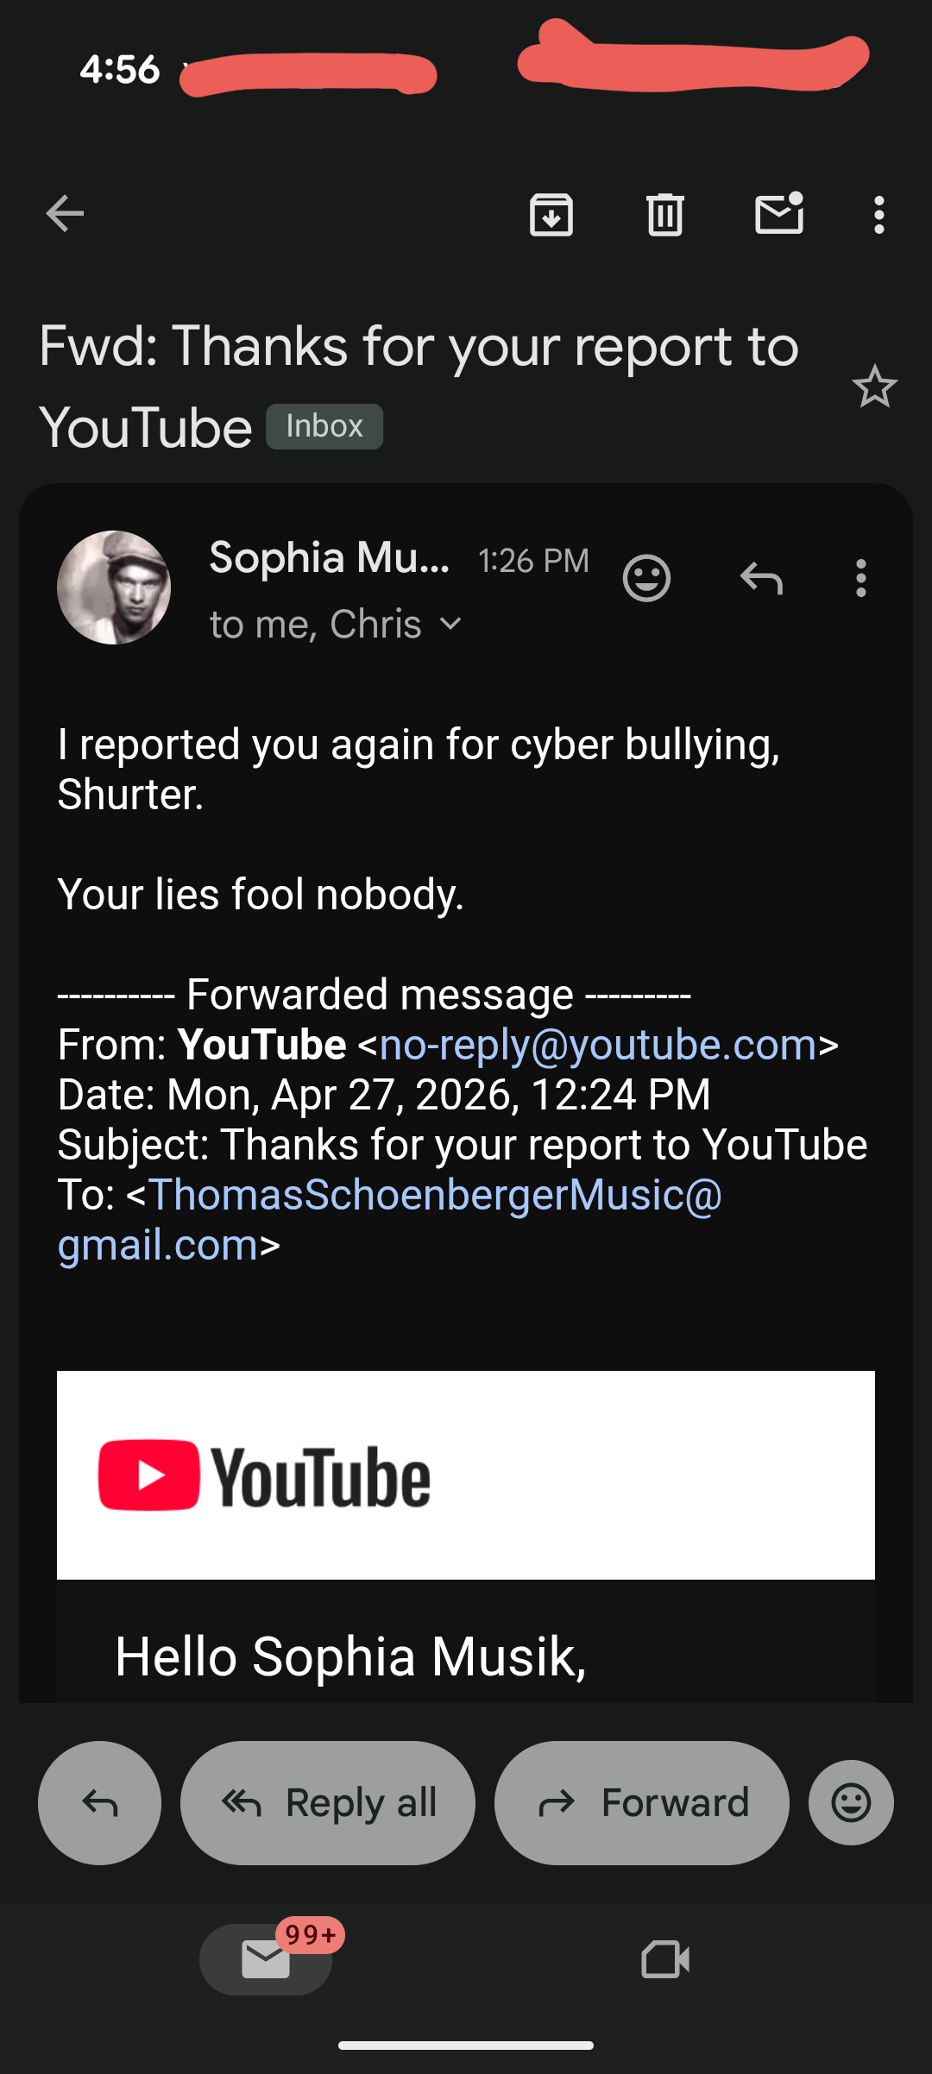932x2074 pixels.
Task: Delete the email with trash icon
Action: click(x=664, y=214)
